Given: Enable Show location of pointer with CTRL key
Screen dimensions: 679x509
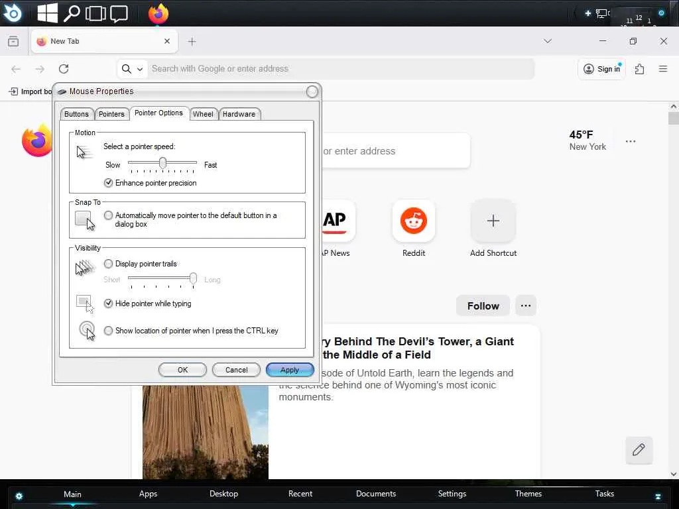Looking at the screenshot, I should 108,331.
